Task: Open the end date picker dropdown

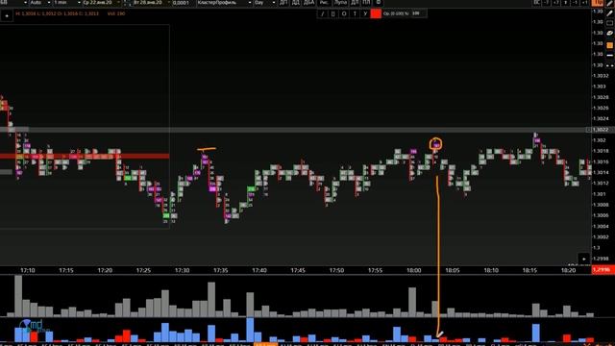Action: tap(151, 2)
